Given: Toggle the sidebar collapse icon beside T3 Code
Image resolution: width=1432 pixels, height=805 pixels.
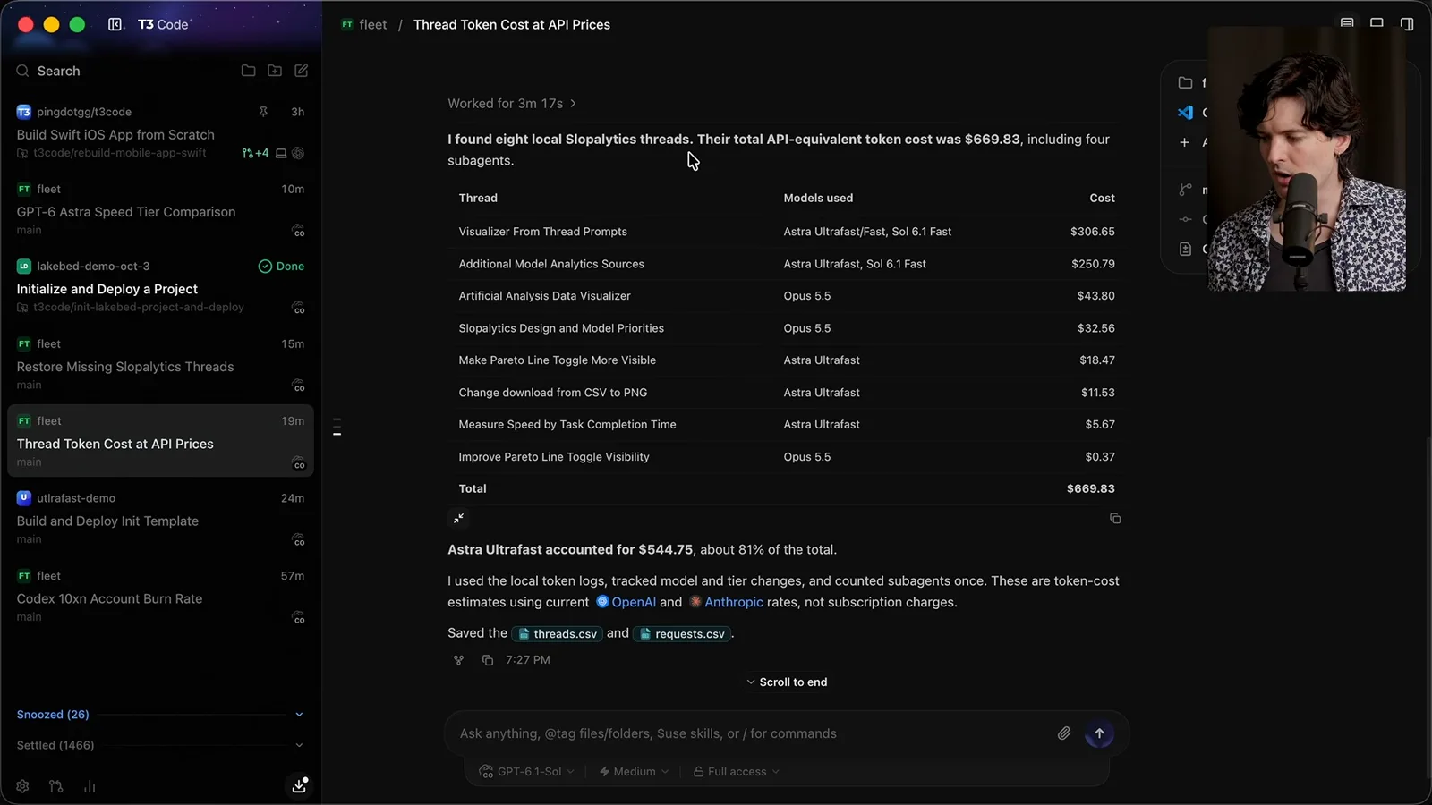Looking at the screenshot, I should coord(115,24).
